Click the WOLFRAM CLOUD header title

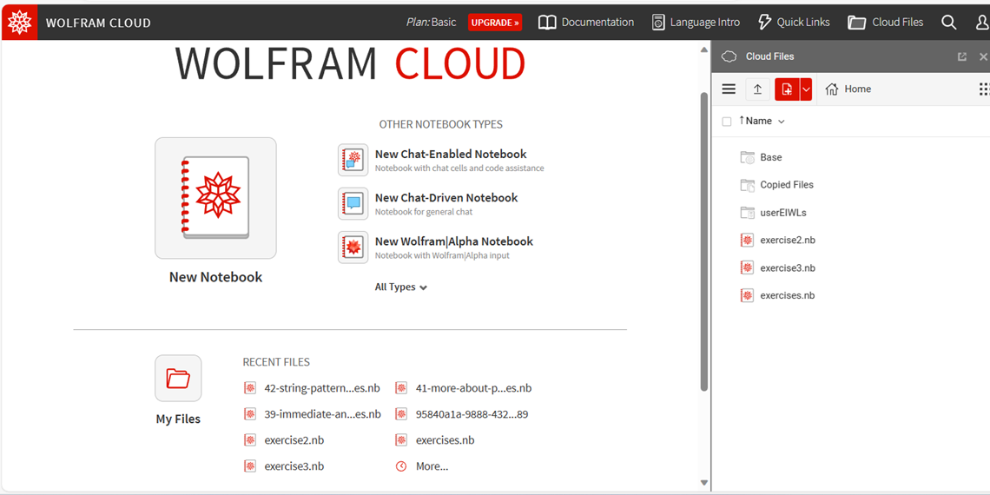(x=98, y=23)
